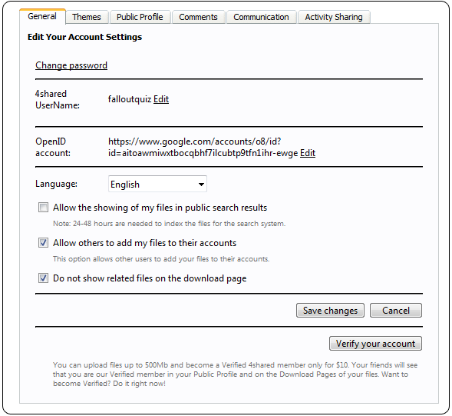The image size is (452, 416).
Task: Click the Cancel button
Action: [x=396, y=310]
